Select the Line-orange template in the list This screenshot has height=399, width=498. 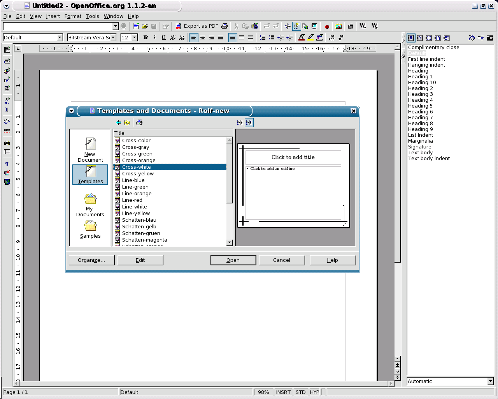click(137, 194)
